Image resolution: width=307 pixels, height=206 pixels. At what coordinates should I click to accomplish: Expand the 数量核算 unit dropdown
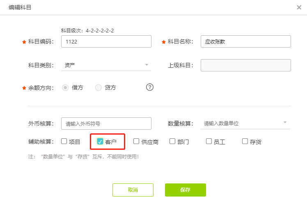(x=245, y=123)
